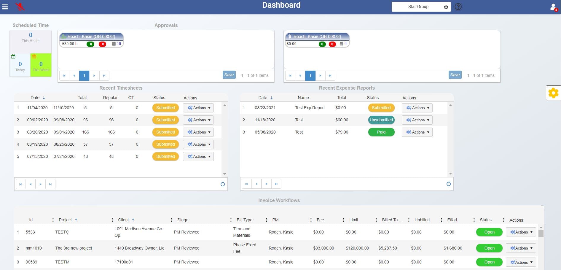Select the highlighted This Week scheduled time tile

[41, 65]
